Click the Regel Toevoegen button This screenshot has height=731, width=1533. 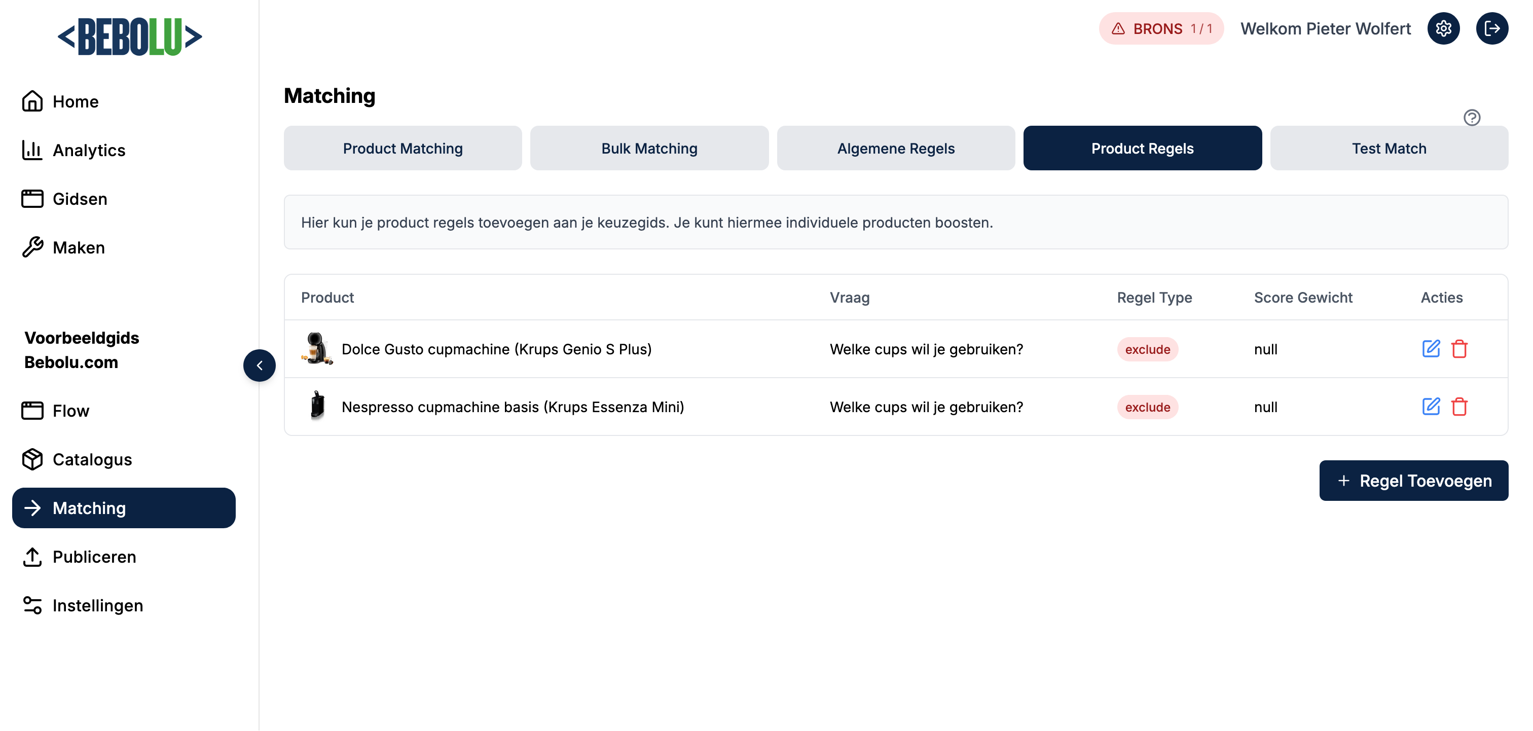coord(1413,481)
